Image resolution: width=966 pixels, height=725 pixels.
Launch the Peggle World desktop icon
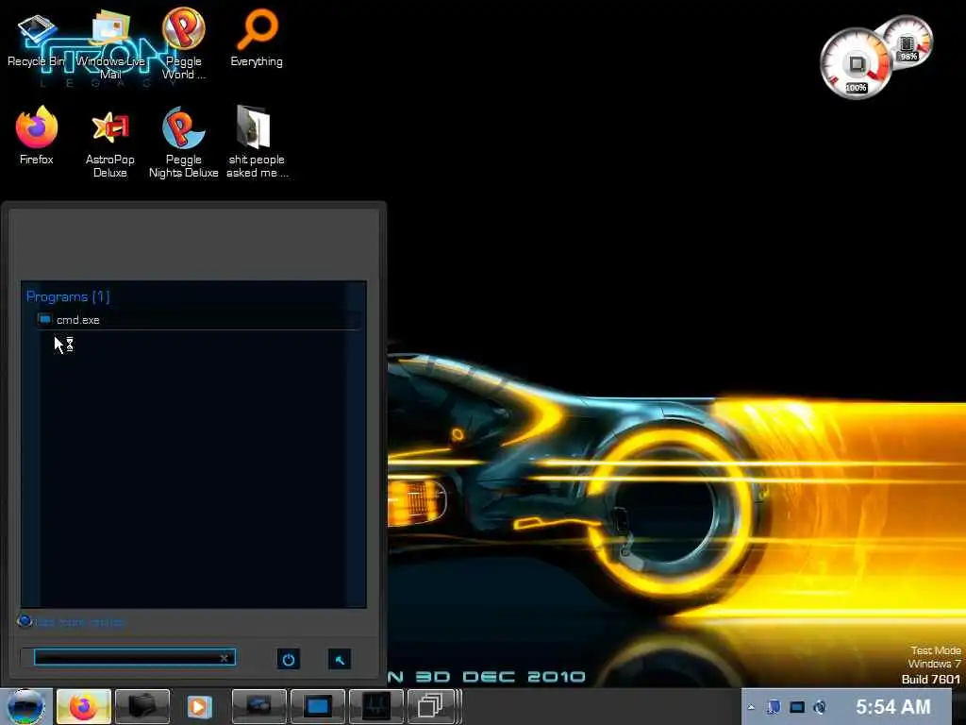(x=184, y=44)
